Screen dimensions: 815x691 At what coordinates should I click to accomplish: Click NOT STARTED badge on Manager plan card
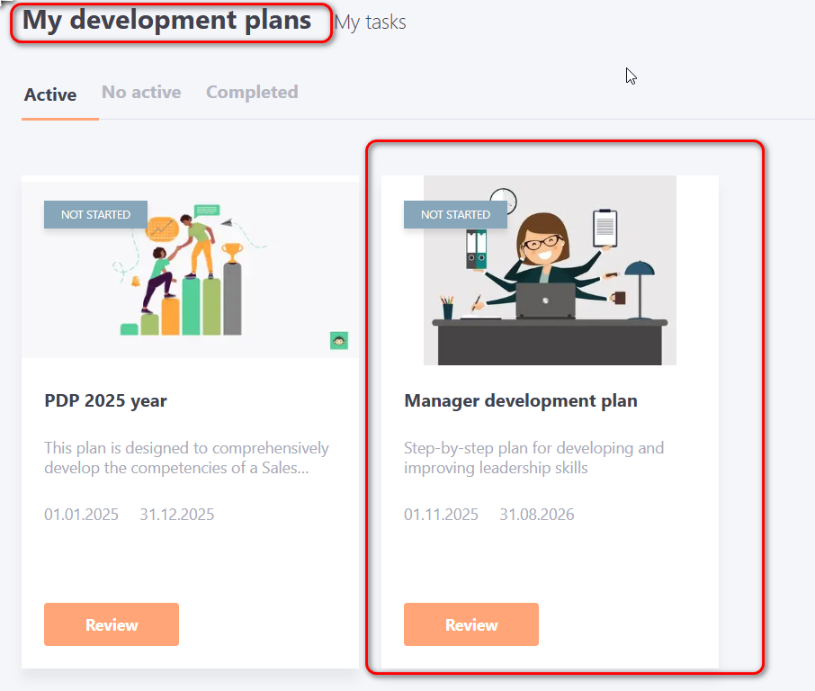click(x=455, y=215)
